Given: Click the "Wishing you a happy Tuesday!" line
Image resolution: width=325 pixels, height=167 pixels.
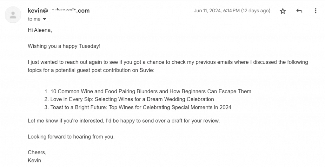Looking at the screenshot, I should (x=64, y=46).
